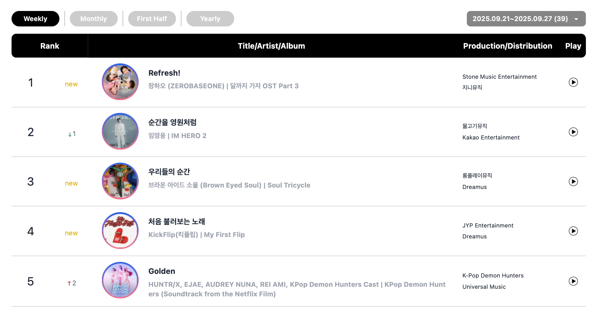Click the Golden song title
This screenshot has height=309, width=598.
162,271
